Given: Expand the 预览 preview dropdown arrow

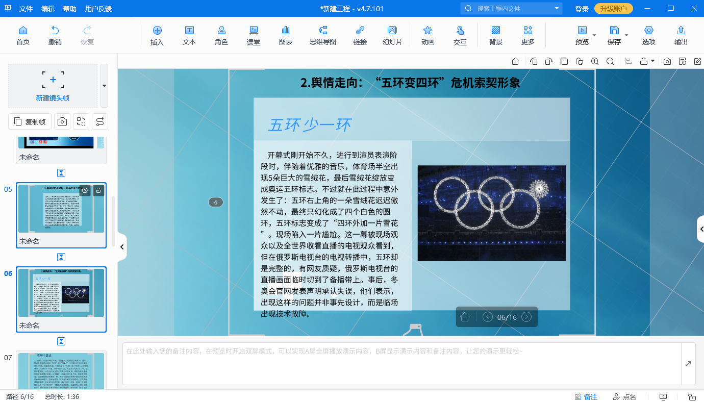Looking at the screenshot, I should pos(594,35).
